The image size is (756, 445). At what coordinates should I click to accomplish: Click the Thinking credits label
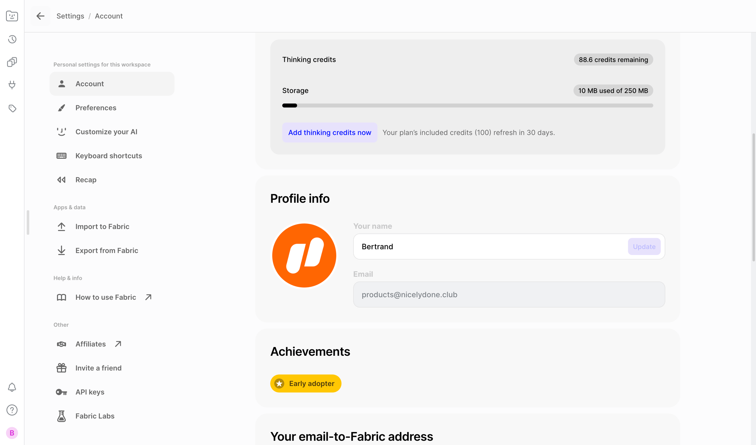coord(309,60)
